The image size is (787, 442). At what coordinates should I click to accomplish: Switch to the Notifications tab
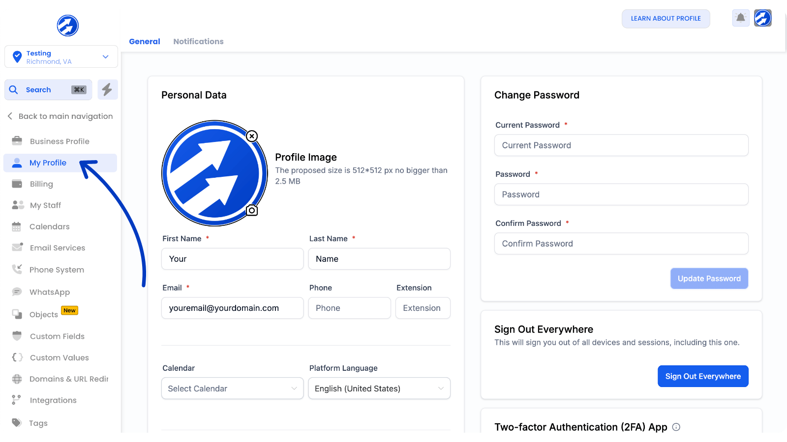(x=198, y=42)
